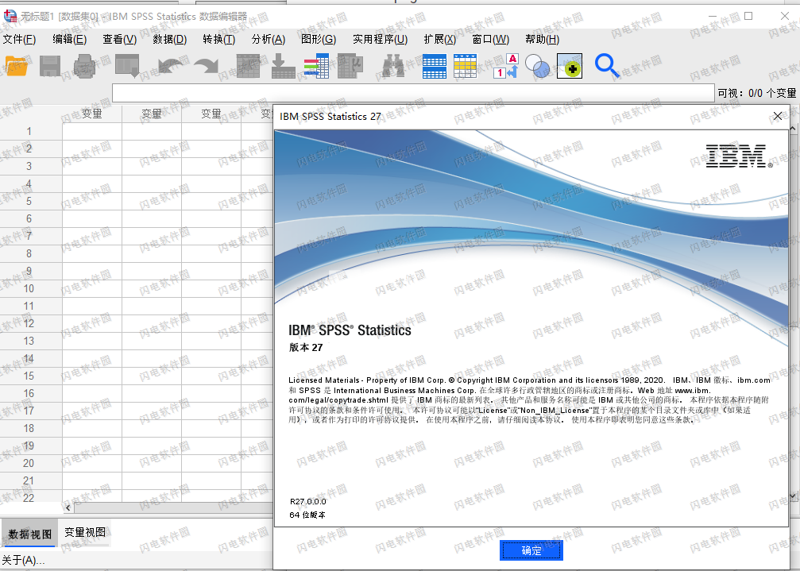Open the 数据(D) menu
This screenshot has height=571, width=800.
(170, 39)
